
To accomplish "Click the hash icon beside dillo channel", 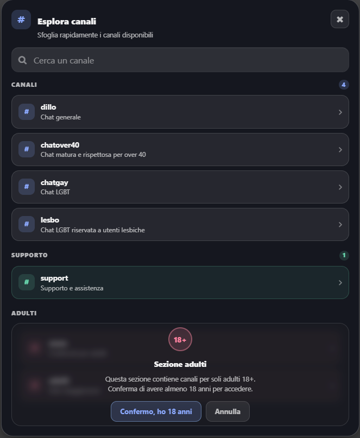I will click(x=26, y=112).
